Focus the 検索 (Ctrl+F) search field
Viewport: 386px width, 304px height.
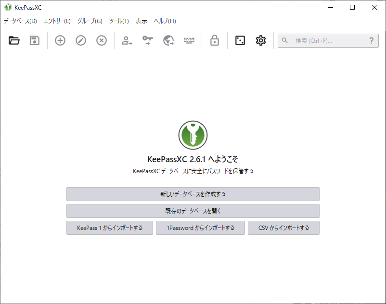[328, 40]
